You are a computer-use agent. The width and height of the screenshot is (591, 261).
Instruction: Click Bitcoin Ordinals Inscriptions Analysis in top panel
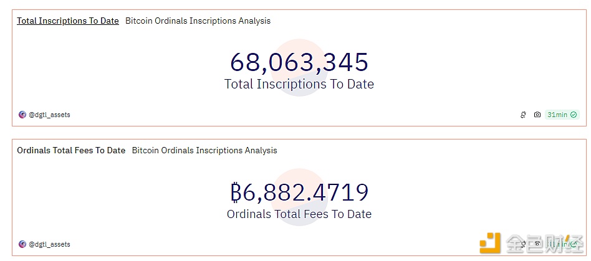tap(198, 21)
